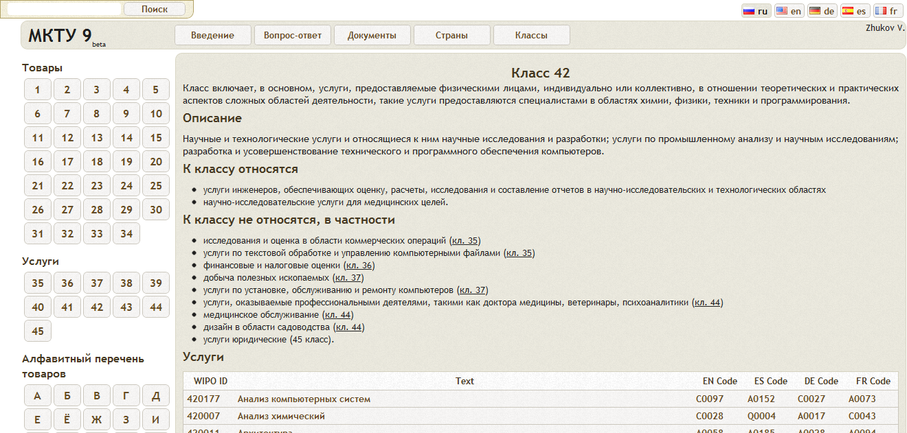907x433 pixels.
Task: Follow кл. 36 link for финансовые оценки
Action: [x=359, y=266]
